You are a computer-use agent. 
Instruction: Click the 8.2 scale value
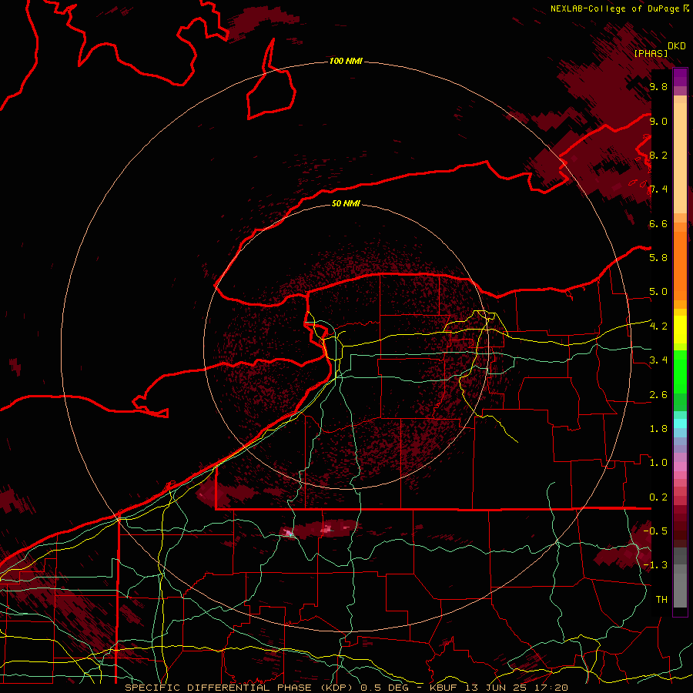[x=658, y=155]
